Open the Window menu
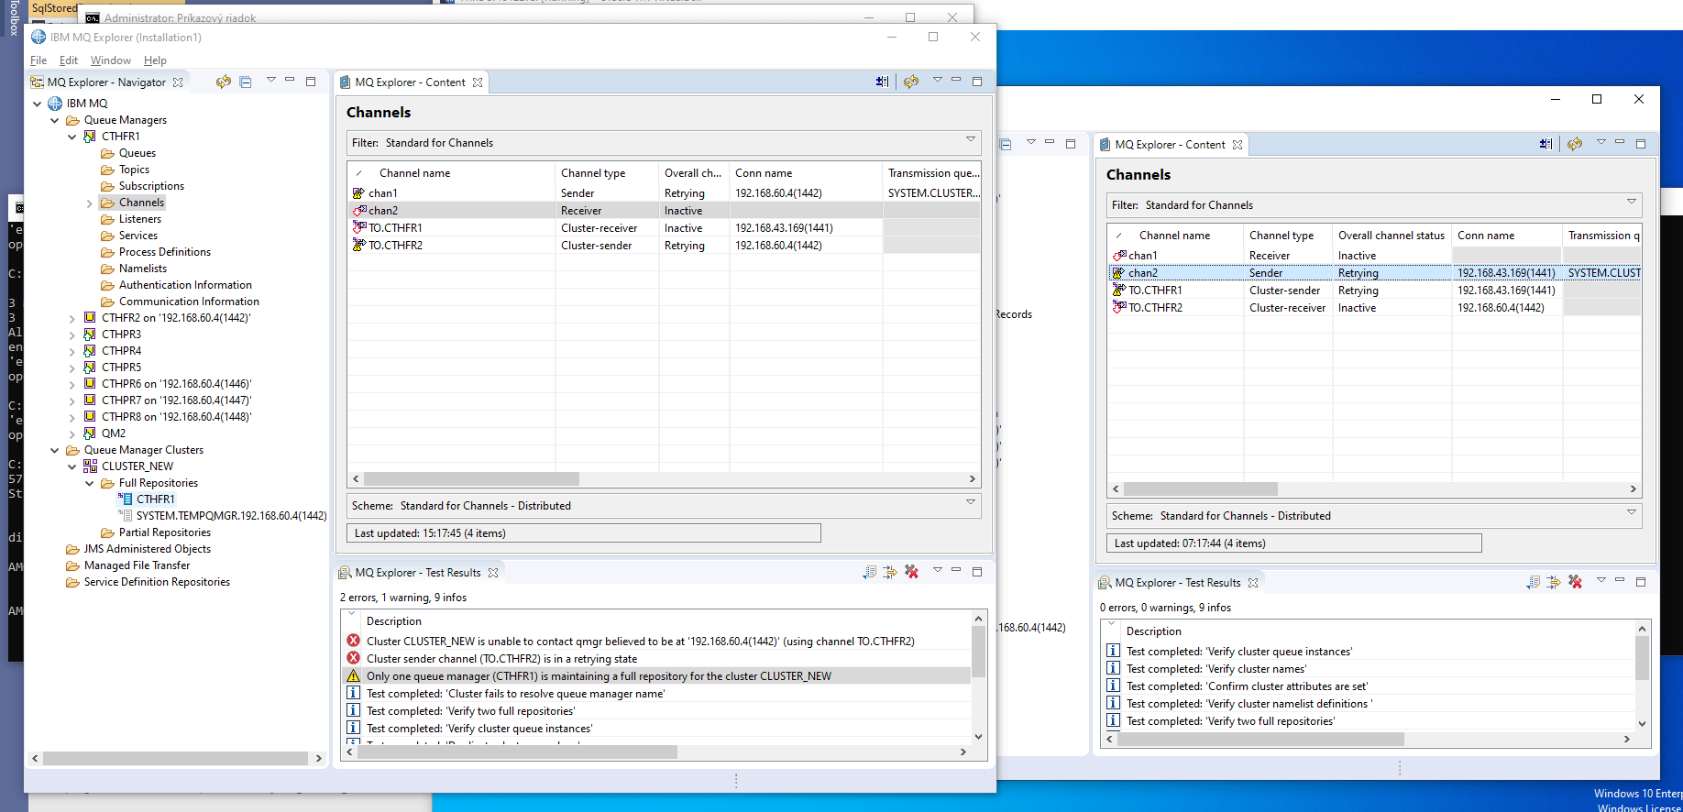 [x=111, y=60]
